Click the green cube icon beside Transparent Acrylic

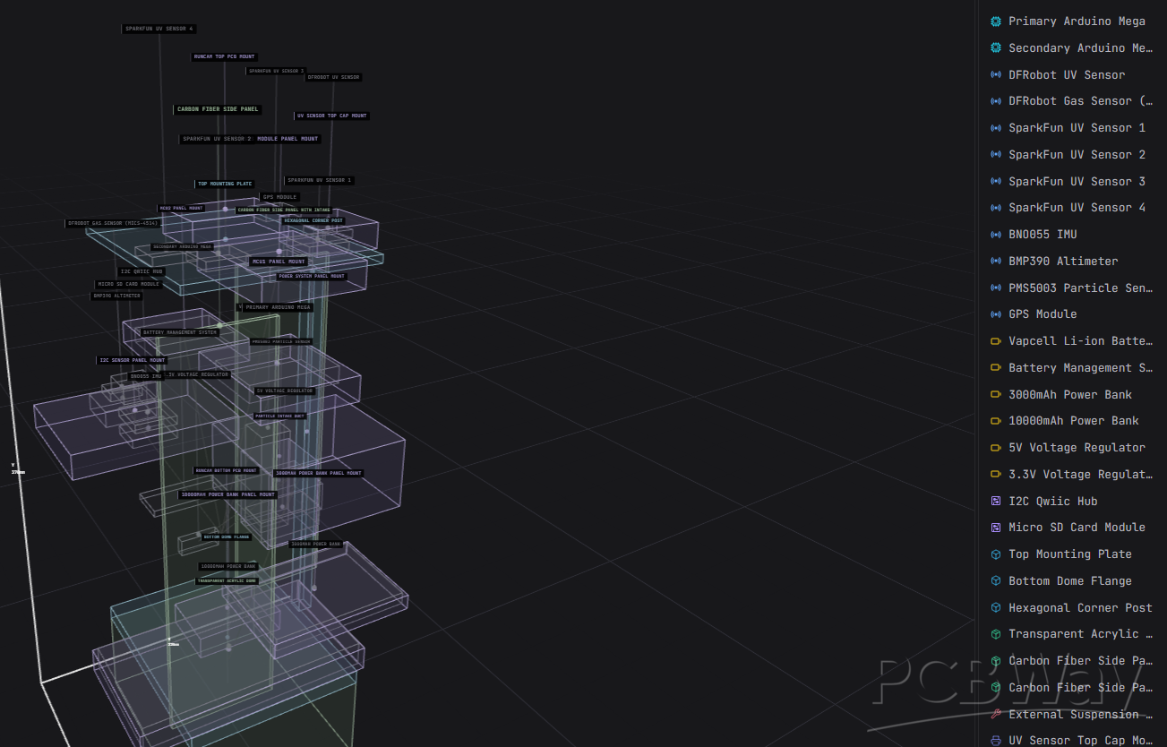995,634
